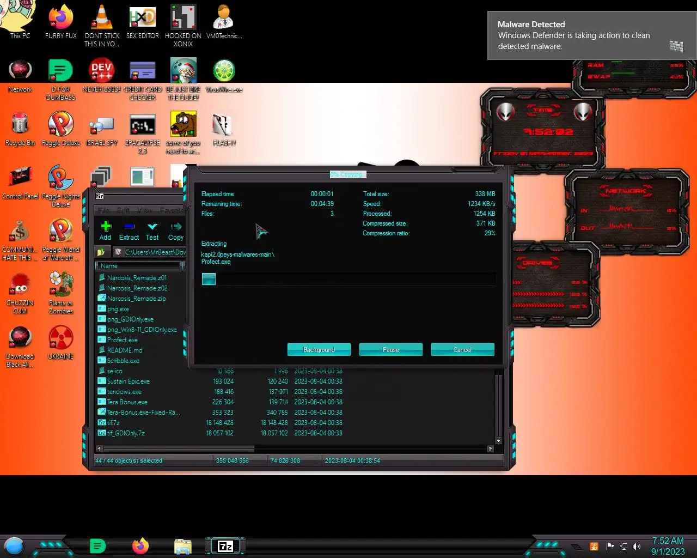Click the 7z taskbar button
The image size is (697, 558).
225,546
